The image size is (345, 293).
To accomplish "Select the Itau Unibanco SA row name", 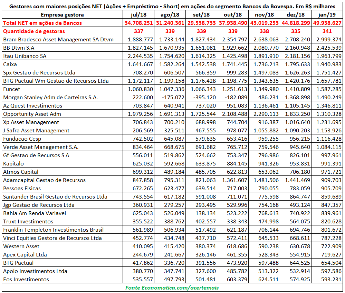I will [x=25, y=56].
